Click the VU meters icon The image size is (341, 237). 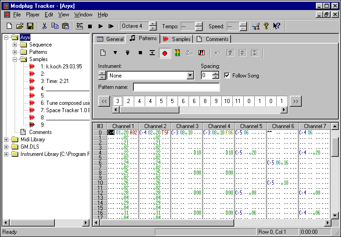[177, 53]
